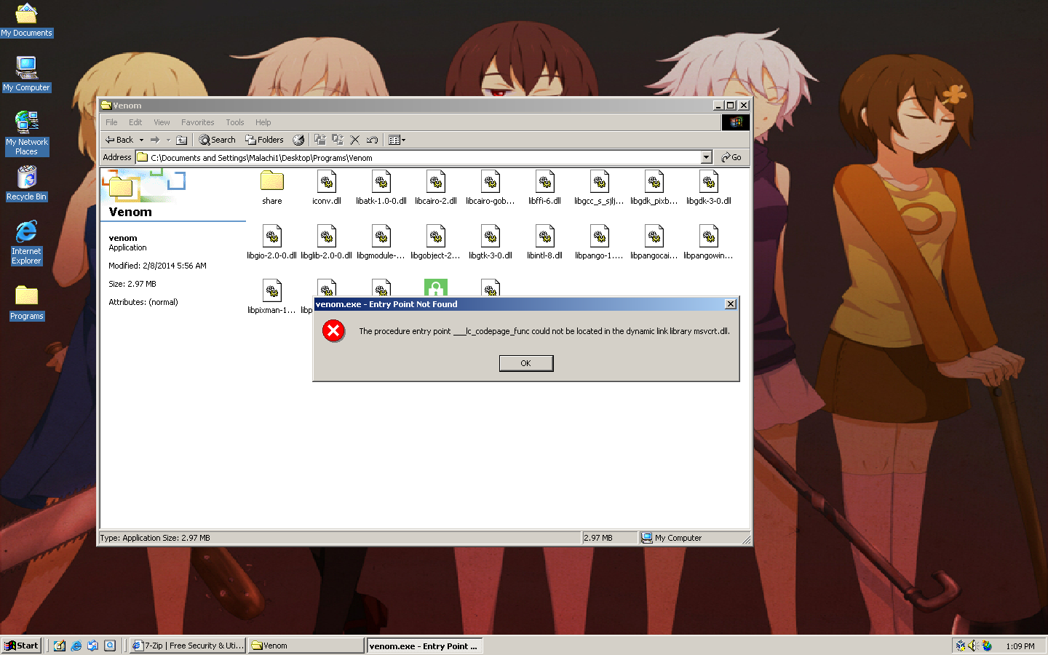The width and height of the screenshot is (1048, 655).
Task: Click the Undo toolbar icon
Action: point(373,140)
